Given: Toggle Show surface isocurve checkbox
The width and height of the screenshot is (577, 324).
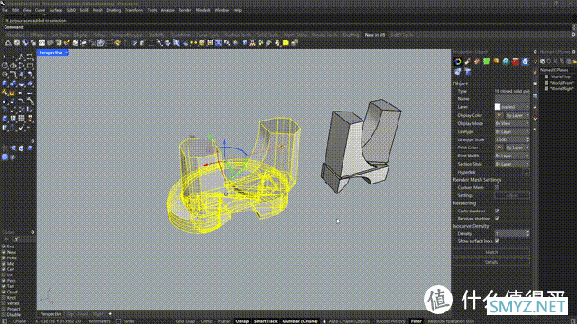Looking at the screenshot, I should 497,241.
